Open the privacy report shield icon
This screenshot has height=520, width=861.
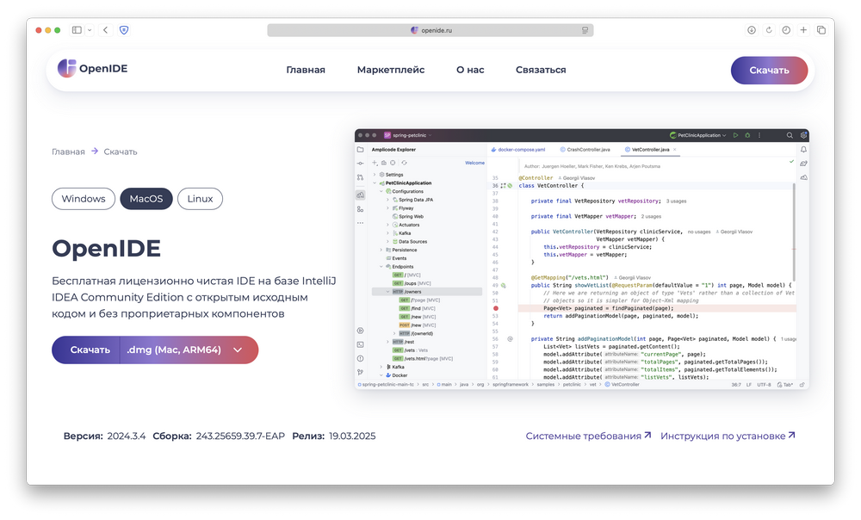[124, 30]
